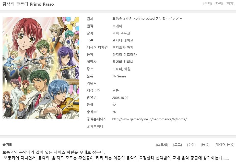
Task: Click the 키워드 keyword label
Action: click(92, 83)
